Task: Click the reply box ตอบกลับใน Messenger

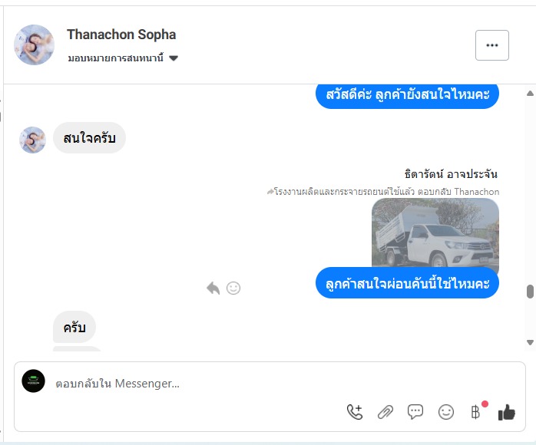Action: [x=192, y=383]
